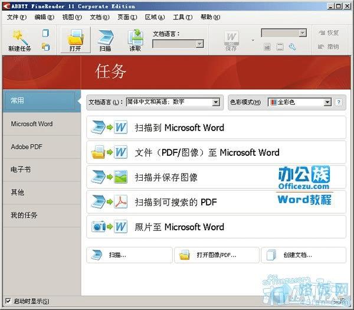The height and width of the screenshot is (310, 354).
Task: Select the Adobe PDF sidebar category
Action: [42, 147]
